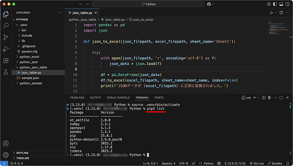Click the remote window status icon

tap(4, 163)
